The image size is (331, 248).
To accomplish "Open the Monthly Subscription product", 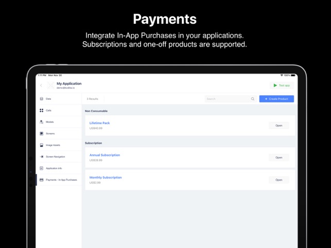I will pos(279,180).
